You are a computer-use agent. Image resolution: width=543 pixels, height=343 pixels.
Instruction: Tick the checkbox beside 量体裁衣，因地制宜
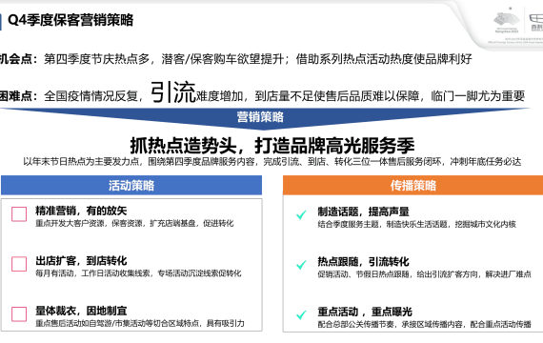19,313
